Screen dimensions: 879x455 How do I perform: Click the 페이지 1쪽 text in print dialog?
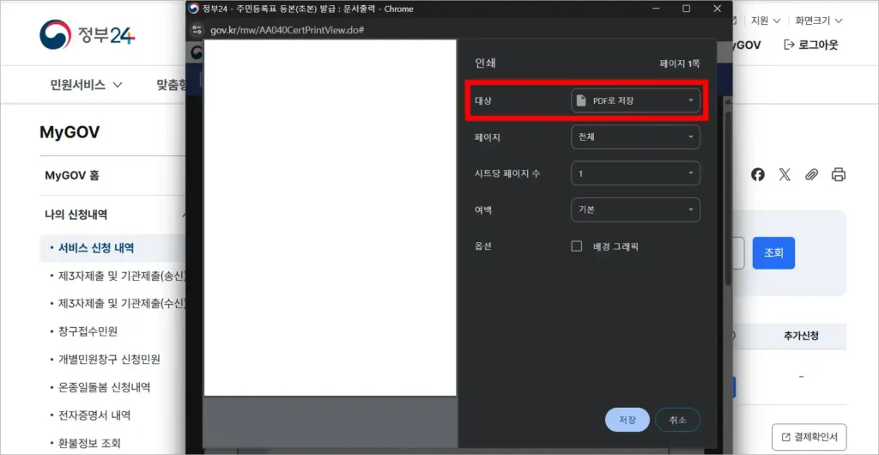click(x=680, y=64)
